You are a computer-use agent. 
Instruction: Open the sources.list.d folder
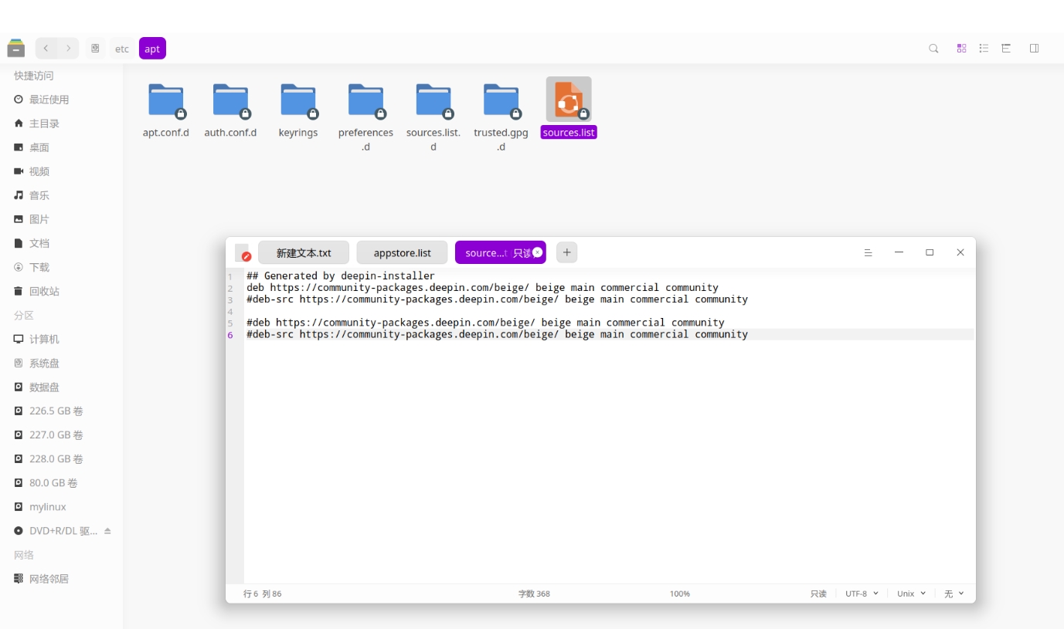click(x=433, y=101)
